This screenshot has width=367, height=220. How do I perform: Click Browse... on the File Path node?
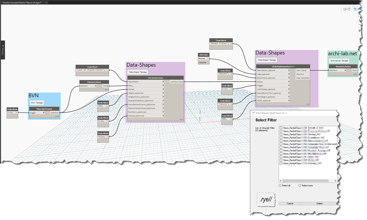203,58
